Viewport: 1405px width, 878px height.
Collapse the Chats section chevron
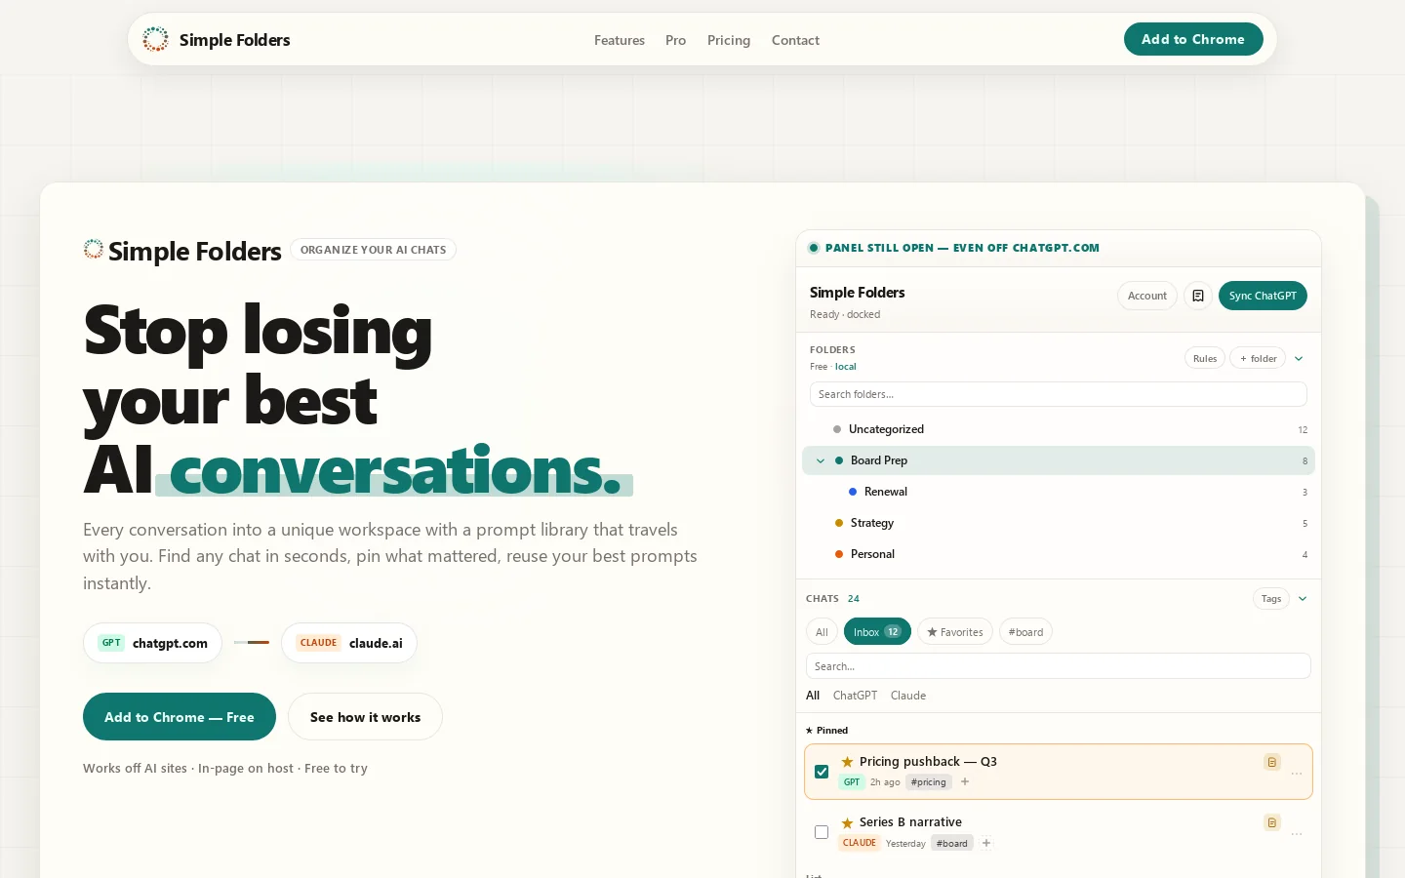[1303, 599]
